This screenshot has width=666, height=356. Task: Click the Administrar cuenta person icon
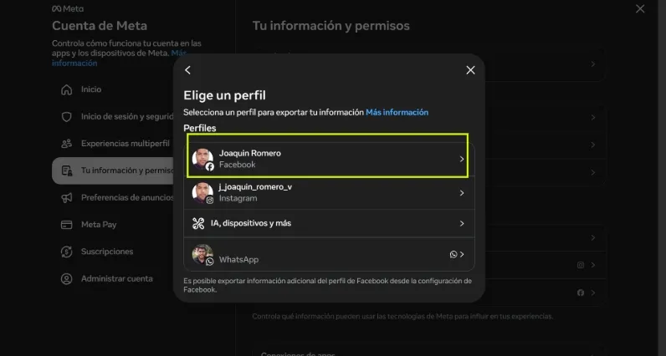(66, 279)
